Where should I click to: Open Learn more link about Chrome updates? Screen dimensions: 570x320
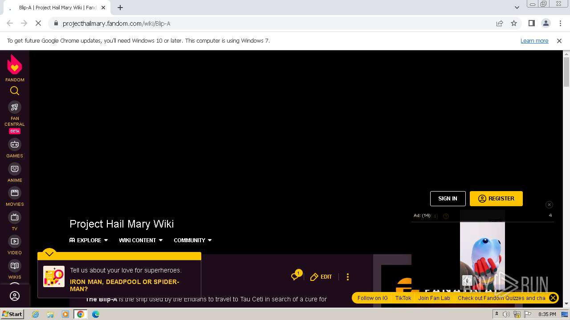tap(534, 41)
